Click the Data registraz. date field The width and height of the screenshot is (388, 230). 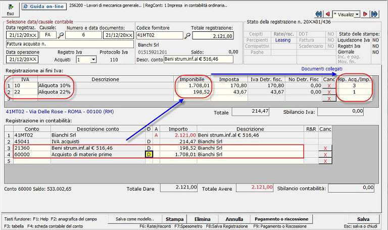point(22,35)
